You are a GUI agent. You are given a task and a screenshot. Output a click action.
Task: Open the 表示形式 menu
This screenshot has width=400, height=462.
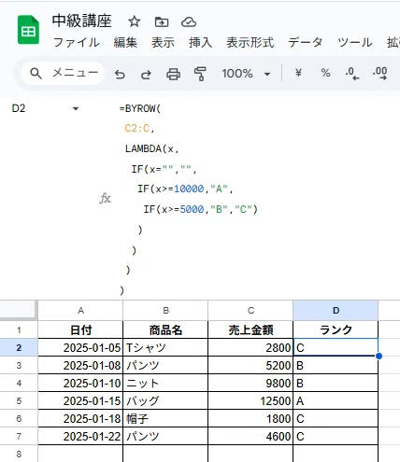click(250, 42)
